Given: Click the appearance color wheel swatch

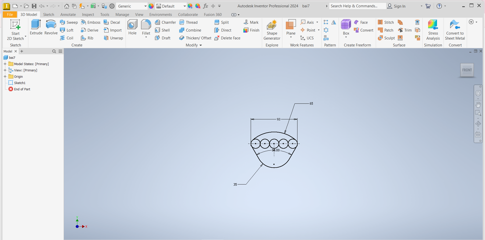Looking at the screenshot, I should pos(151,6).
